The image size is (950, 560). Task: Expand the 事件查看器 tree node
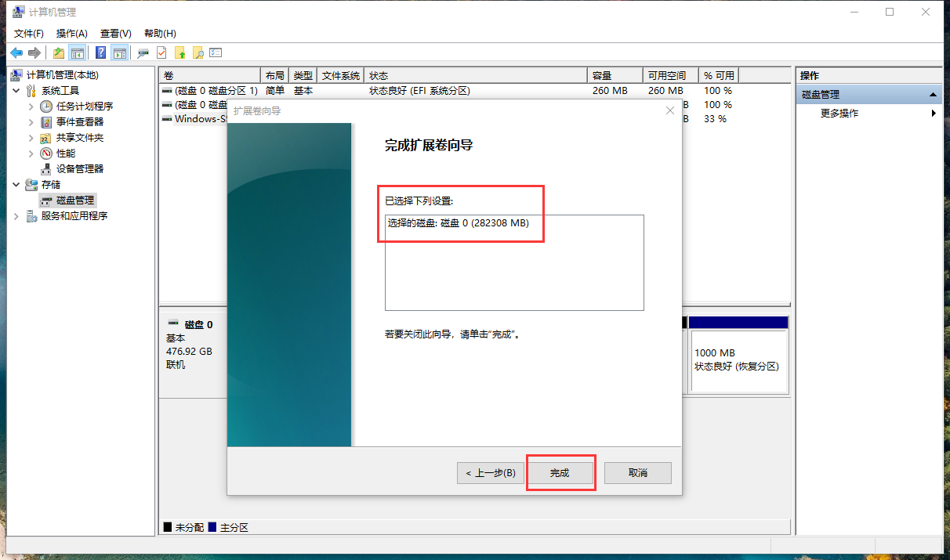(31, 122)
